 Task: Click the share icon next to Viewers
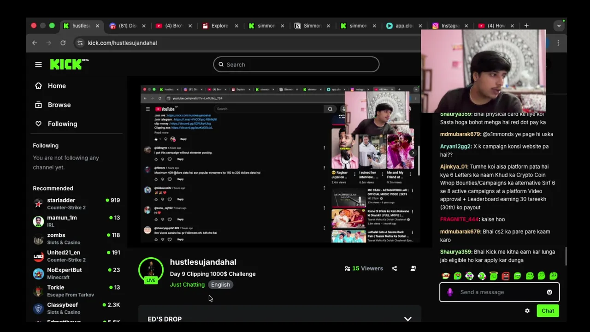pyautogui.click(x=394, y=268)
